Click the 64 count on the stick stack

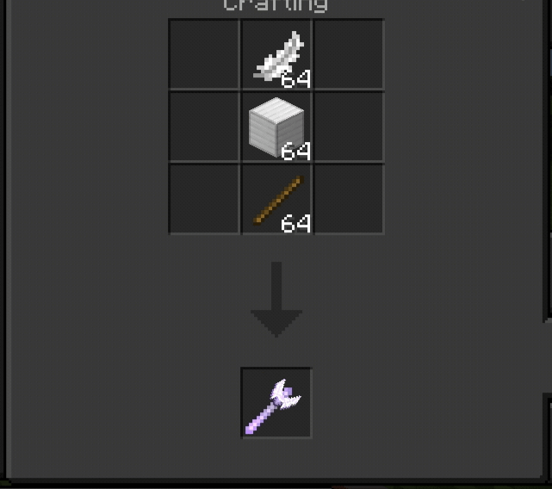pos(295,223)
